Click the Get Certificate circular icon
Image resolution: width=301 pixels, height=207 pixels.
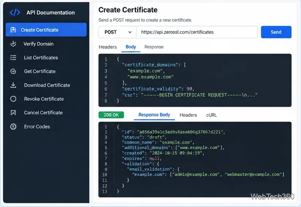(x=13, y=71)
